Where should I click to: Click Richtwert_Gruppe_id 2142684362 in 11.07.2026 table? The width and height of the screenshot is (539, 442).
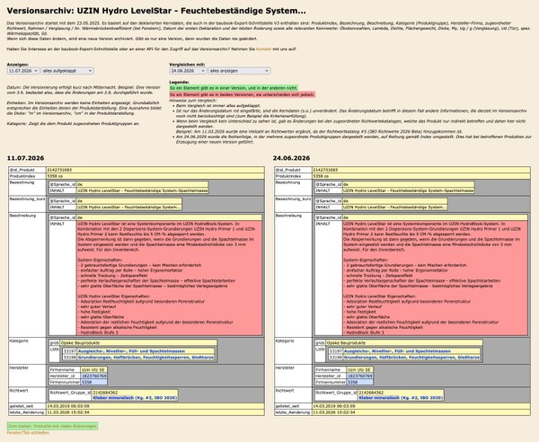105,393
